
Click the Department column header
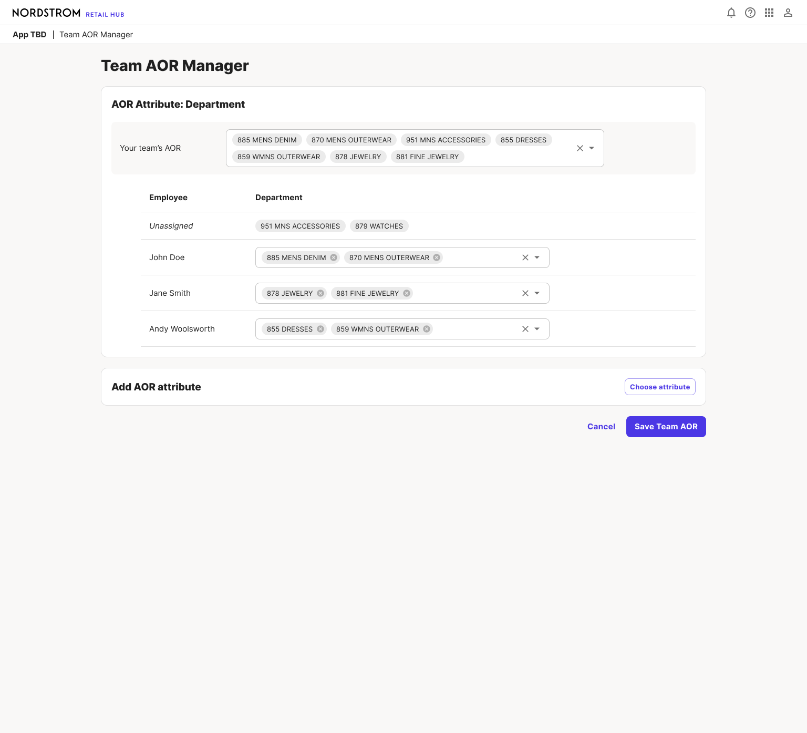click(x=279, y=198)
